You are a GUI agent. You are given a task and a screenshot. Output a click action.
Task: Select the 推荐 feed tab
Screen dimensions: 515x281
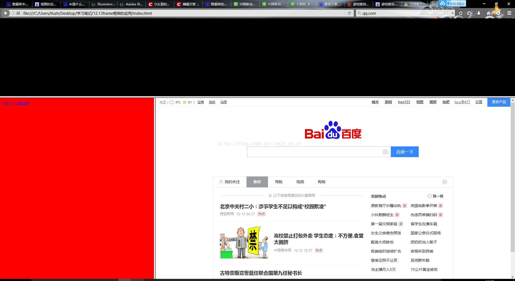[257, 182]
